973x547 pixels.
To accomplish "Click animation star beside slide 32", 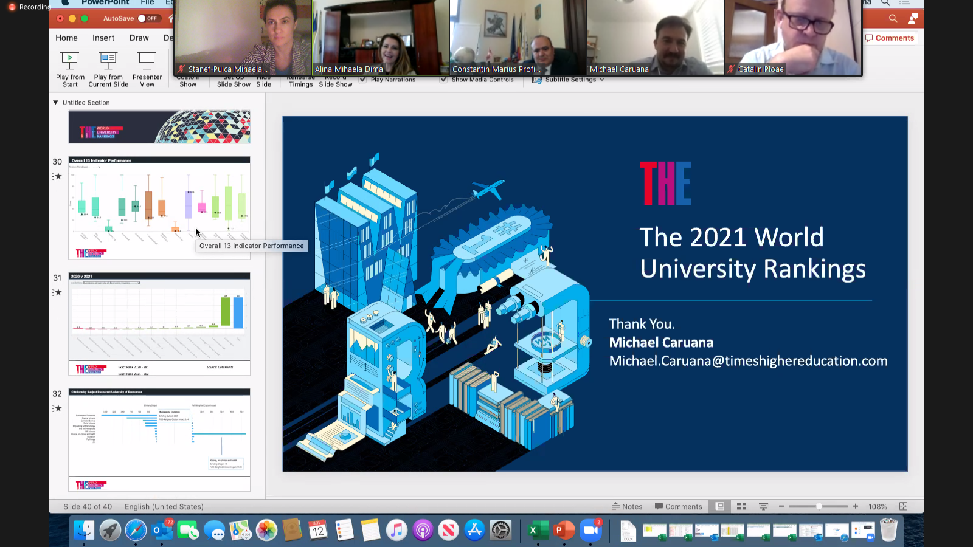I will 57,408.
